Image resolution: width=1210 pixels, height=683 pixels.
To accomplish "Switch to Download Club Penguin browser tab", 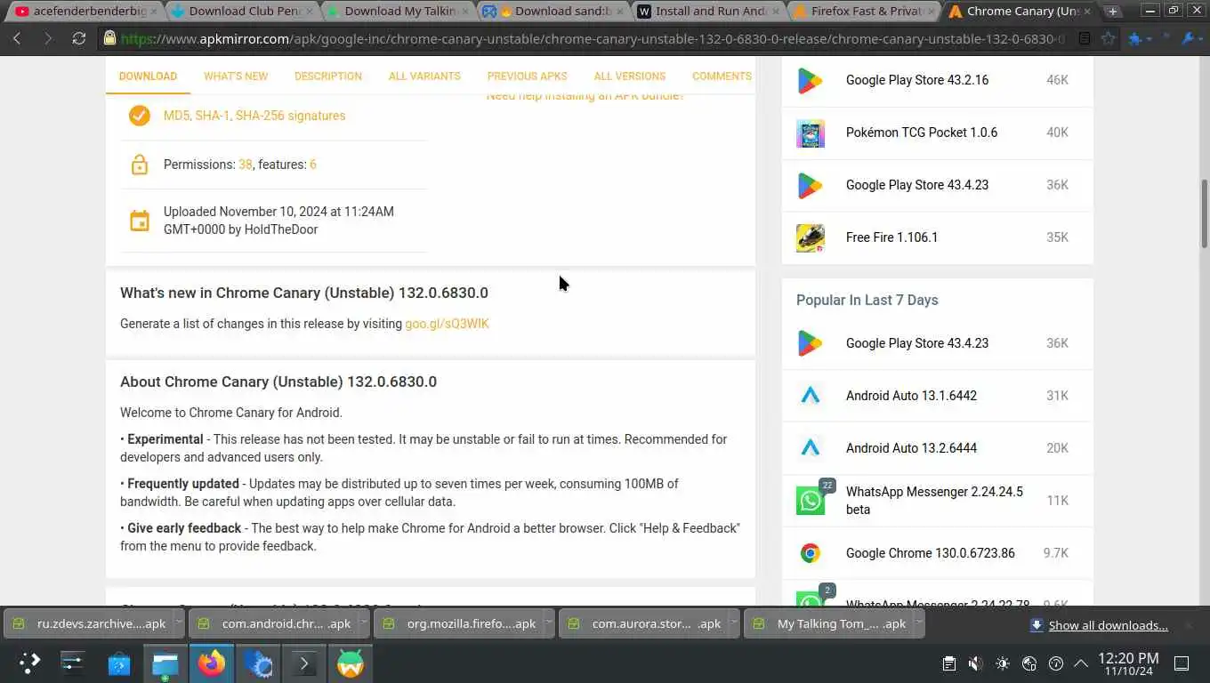I will [242, 12].
